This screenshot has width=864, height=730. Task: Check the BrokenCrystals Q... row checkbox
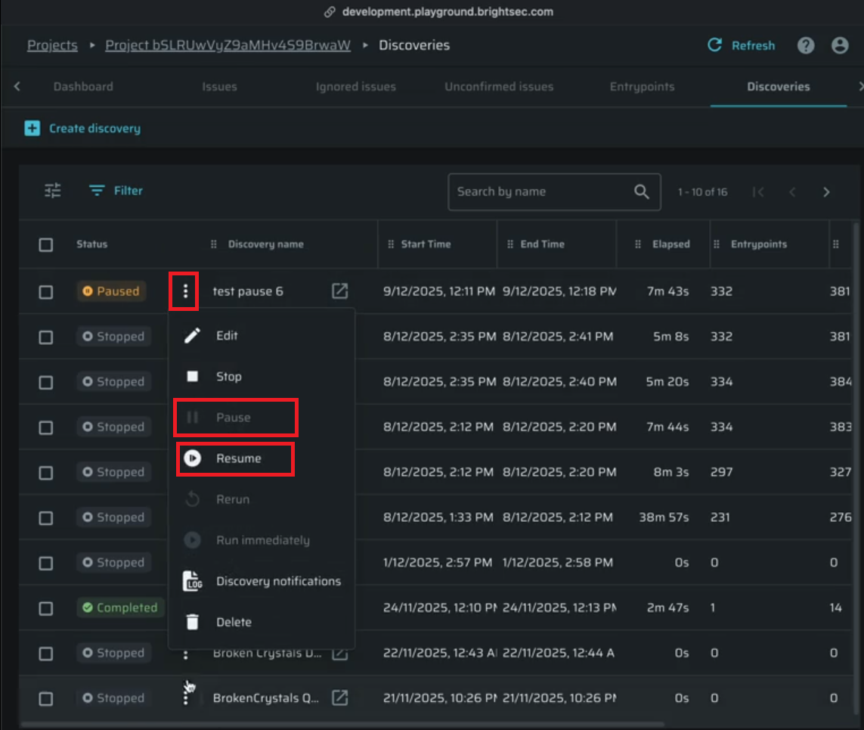click(x=46, y=698)
